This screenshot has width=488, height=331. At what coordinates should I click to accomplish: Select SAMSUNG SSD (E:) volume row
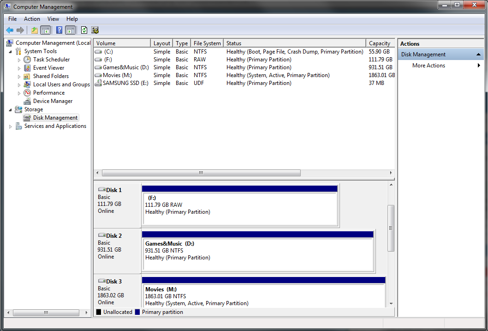pyautogui.click(x=244, y=83)
